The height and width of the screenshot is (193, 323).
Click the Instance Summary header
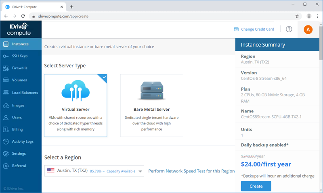277,45
